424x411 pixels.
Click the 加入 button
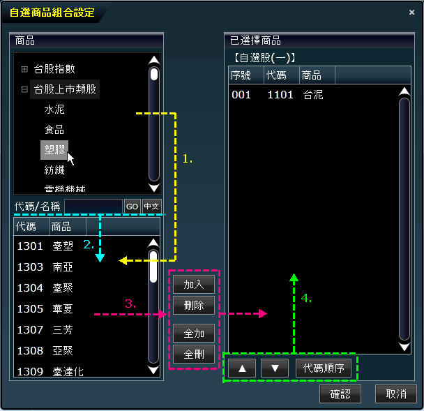click(x=193, y=284)
